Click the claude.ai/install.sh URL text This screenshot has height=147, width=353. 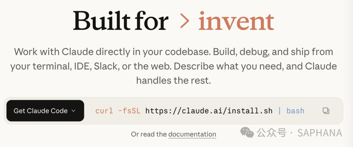click(209, 111)
